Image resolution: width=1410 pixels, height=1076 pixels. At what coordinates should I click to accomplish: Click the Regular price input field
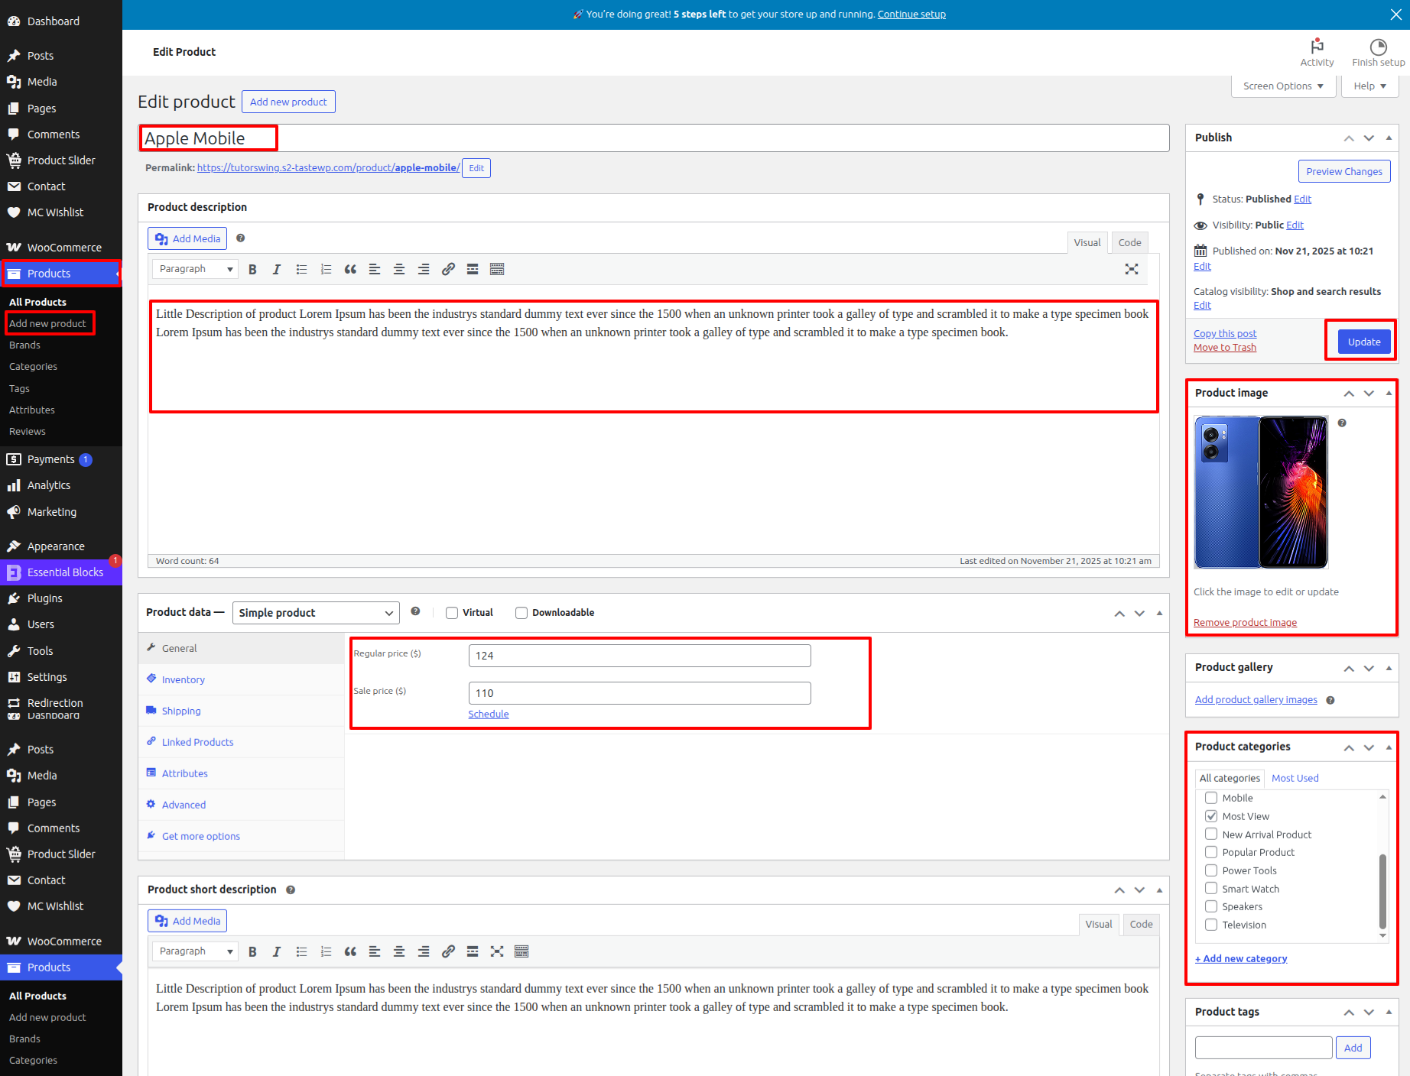click(639, 656)
